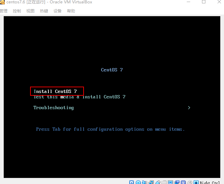This screenshot has width=224, height=184.
Task: Open the 设备 menu
Action: pos(58,11)
